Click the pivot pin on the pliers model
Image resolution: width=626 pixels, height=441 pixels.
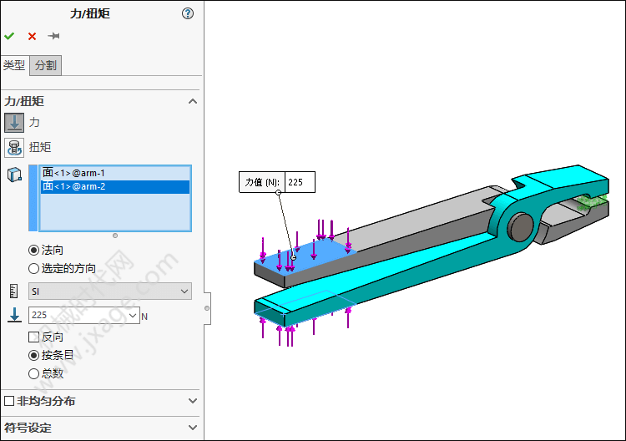(520, 227)
